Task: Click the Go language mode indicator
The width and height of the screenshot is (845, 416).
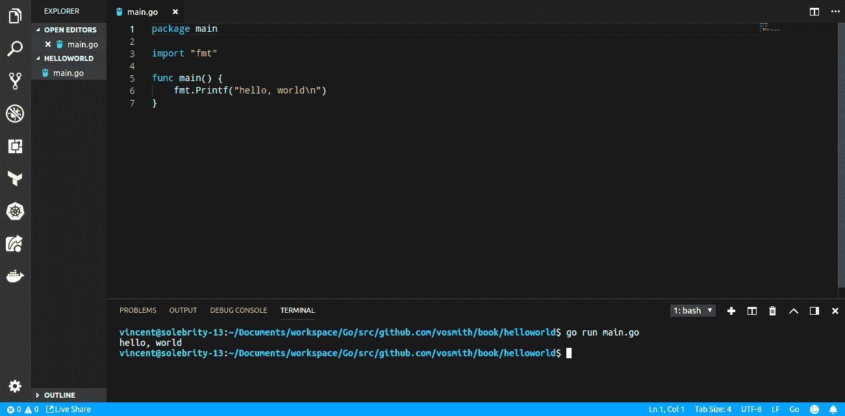Action: 794,410
